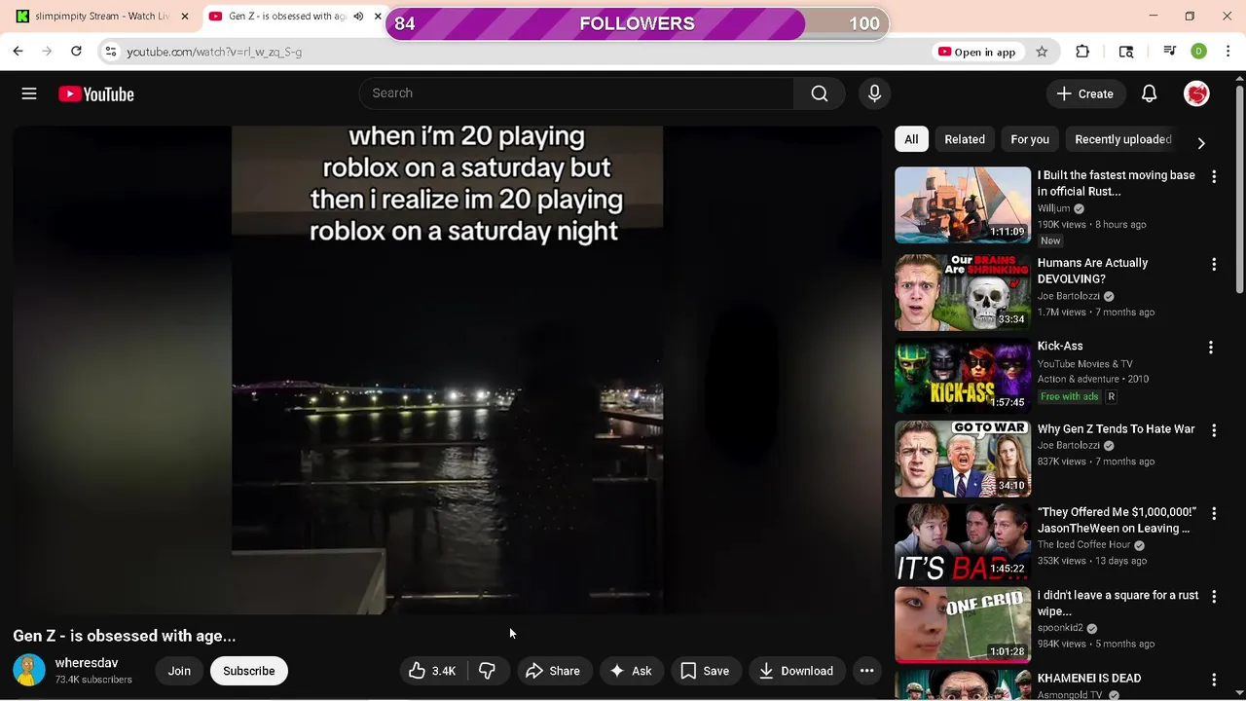The height and width of the screenshot is (701, 1246).
Task: Click the browser address bar URL
Action: tap(214, 52)
